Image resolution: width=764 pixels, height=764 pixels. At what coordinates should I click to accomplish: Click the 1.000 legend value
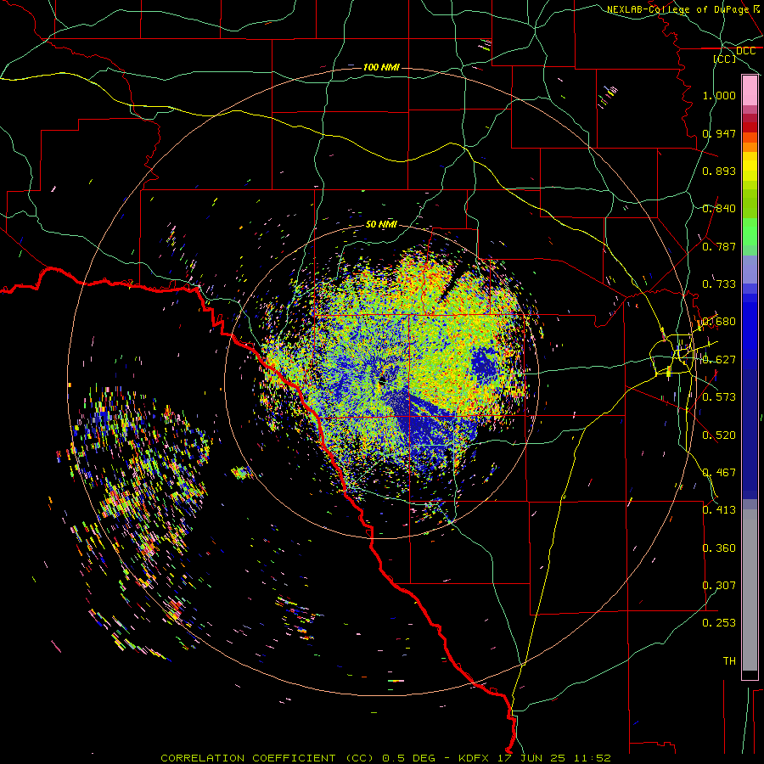tap(719, 95)
